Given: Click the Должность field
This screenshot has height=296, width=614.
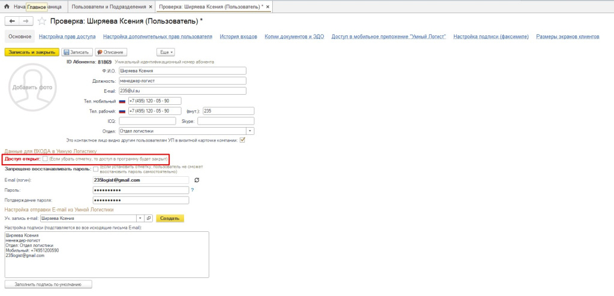Looking at the screenshot, I should 182,81.
